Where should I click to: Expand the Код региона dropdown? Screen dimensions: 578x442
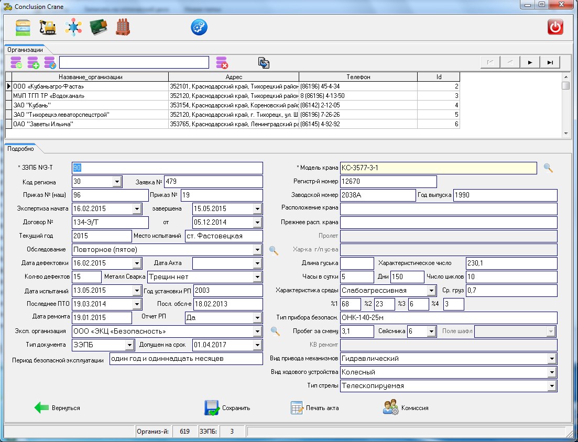point(116,182)
